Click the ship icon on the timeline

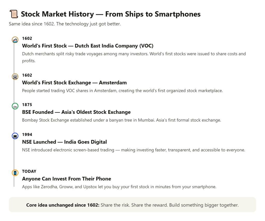click(15, 40)
